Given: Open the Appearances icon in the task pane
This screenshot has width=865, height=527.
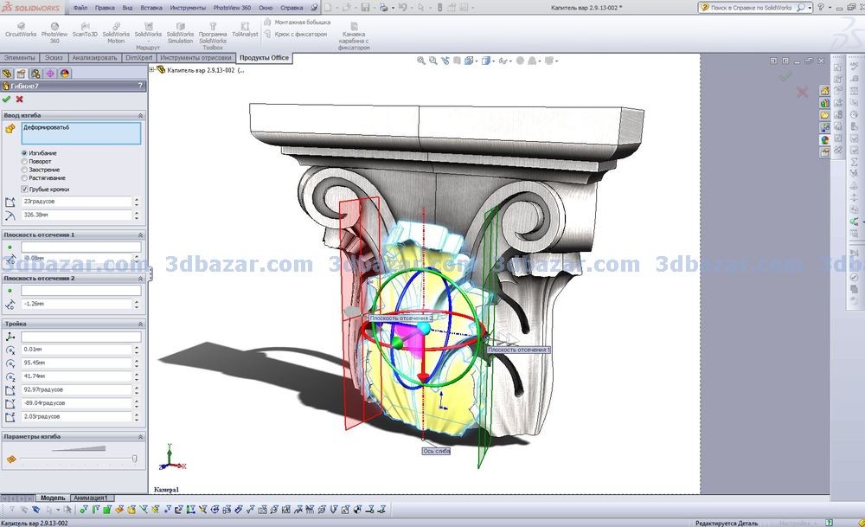Looking at the screenshot, I should [x=825, y=138].
